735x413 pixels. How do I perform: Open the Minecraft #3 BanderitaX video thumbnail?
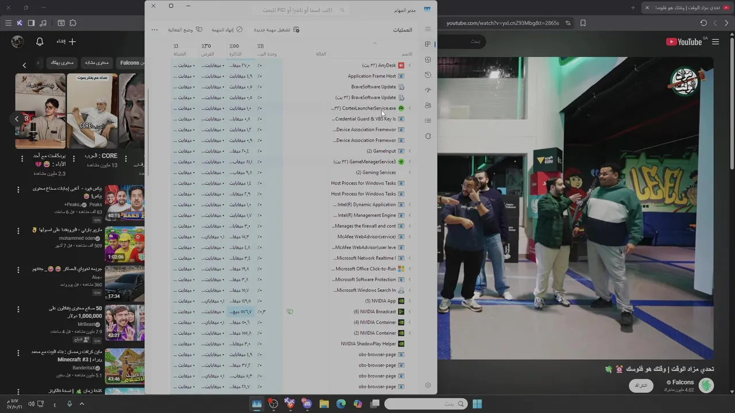pos(125,366)
